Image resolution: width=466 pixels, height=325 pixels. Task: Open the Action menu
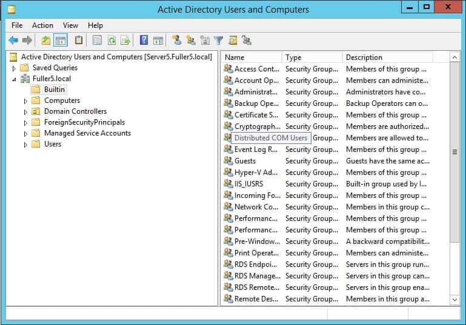(x=42, y=25)
